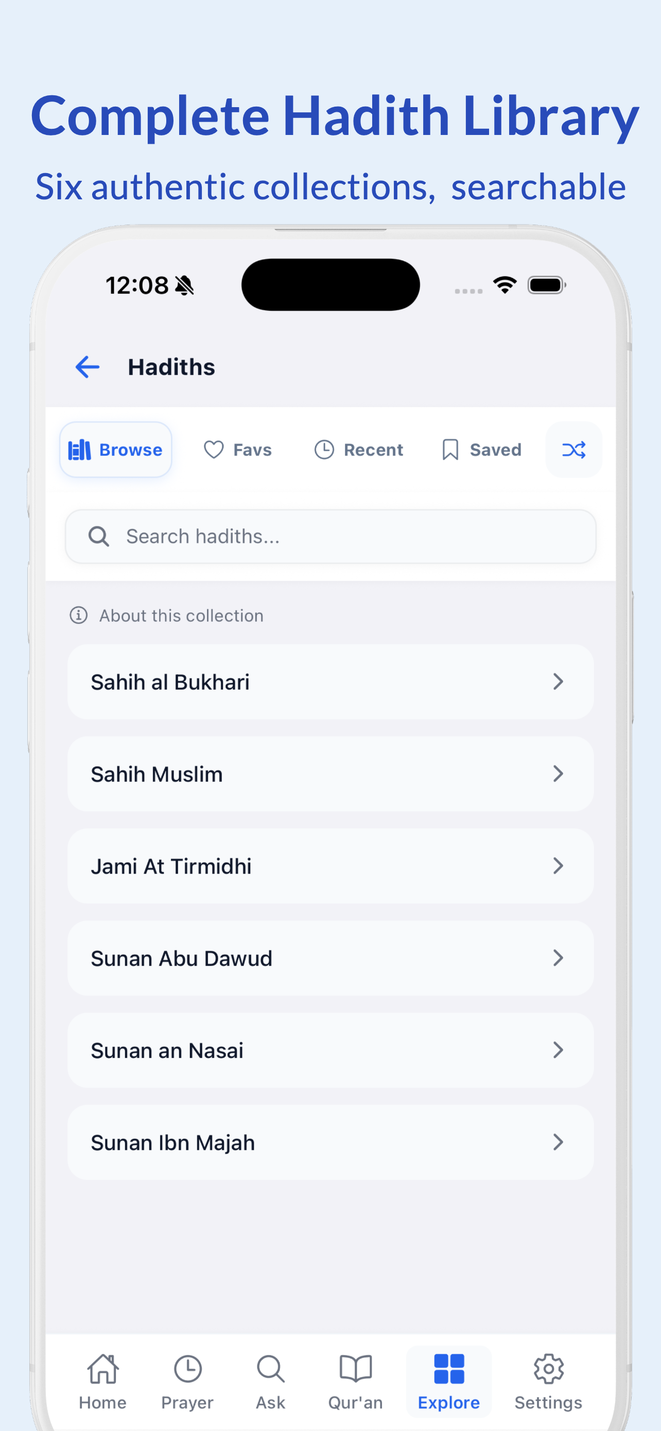The width and height of the screenshot is (661, 1431).
Task: Open the Sunan an Nasai collection
Action: coord(330,1050)
